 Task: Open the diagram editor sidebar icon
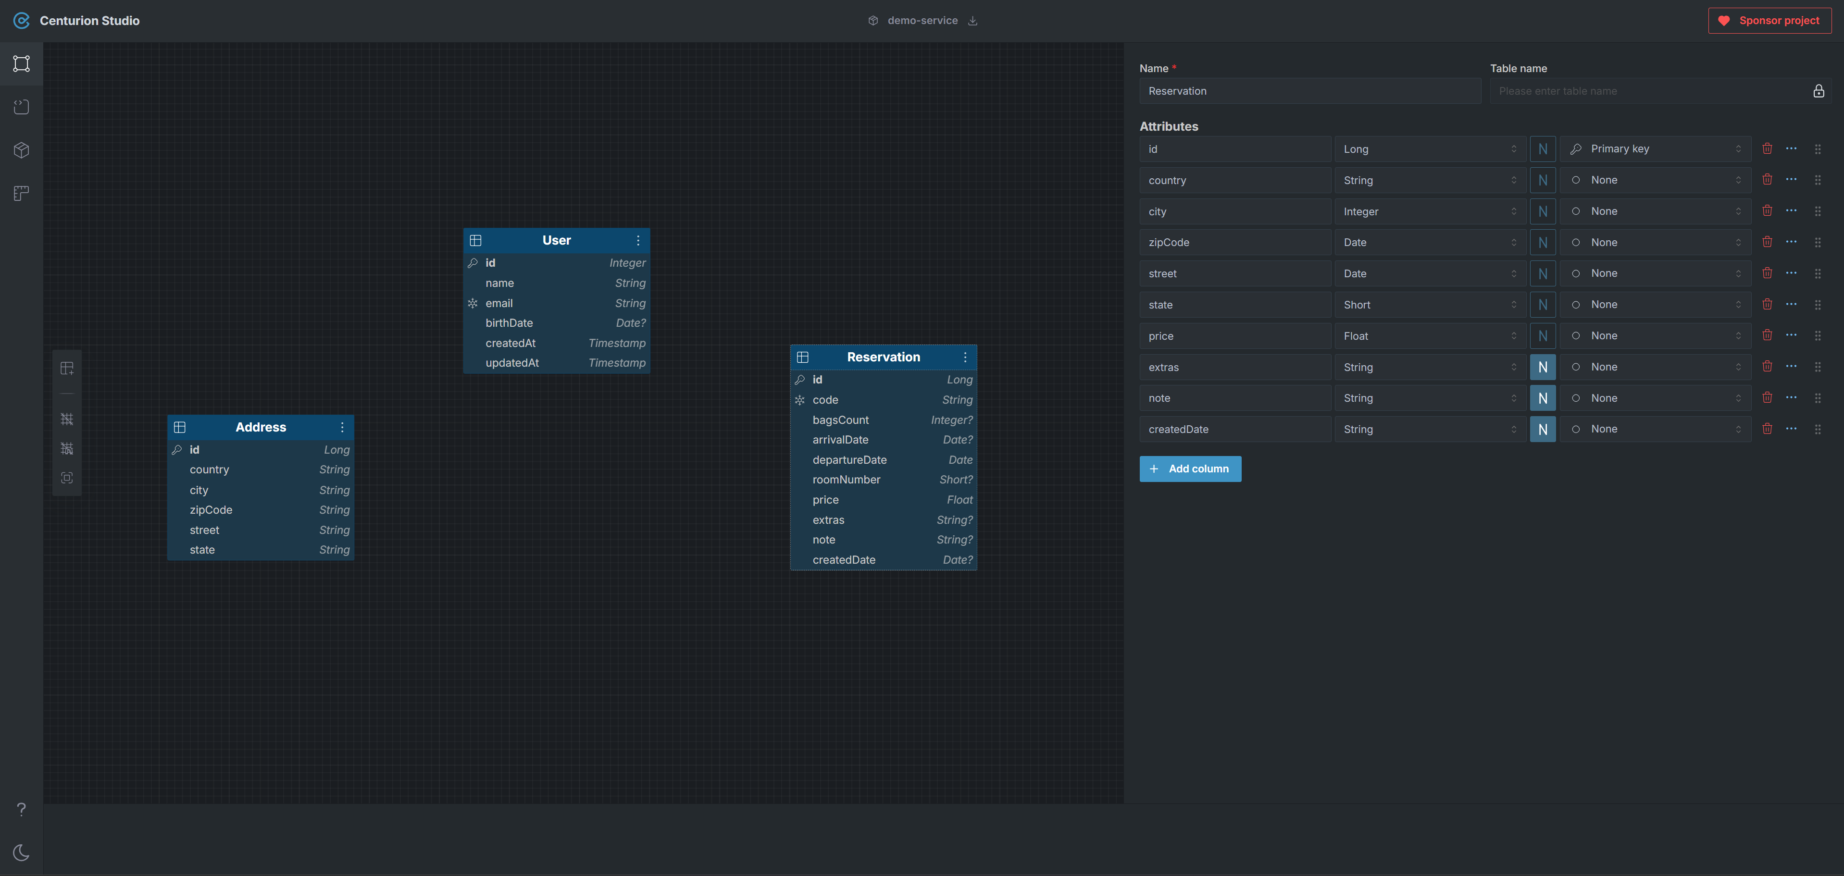click(22, 64)
